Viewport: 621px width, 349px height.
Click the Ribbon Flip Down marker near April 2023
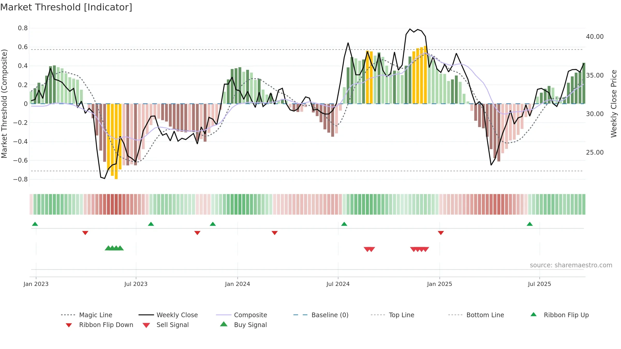(x=85, y=233)
